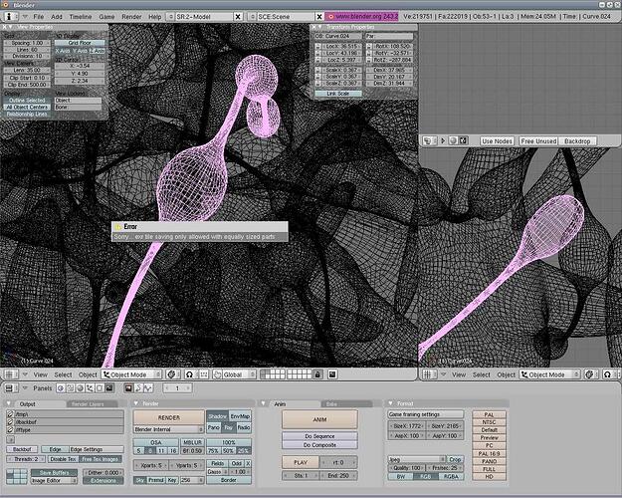Open the Render menu in the top bar
The image size is (622, 498).
(131, 17)
